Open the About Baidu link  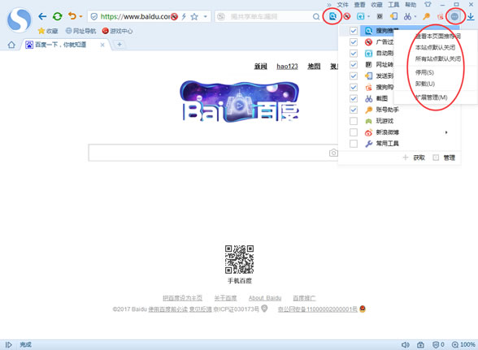pos(265,298)
